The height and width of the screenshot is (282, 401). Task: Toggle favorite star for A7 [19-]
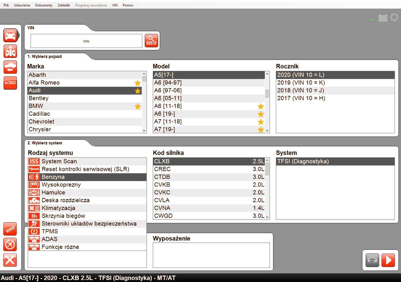coord(260,130)
